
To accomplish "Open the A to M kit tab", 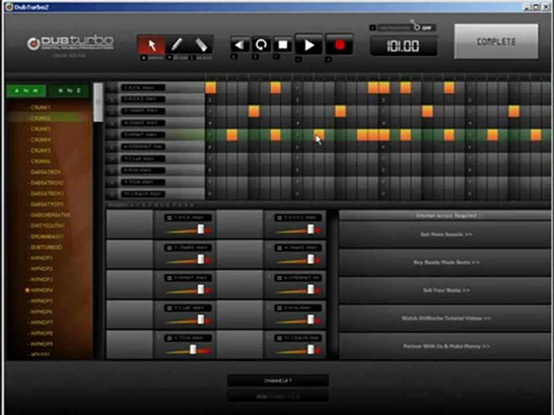I will (x=26, y=90).
